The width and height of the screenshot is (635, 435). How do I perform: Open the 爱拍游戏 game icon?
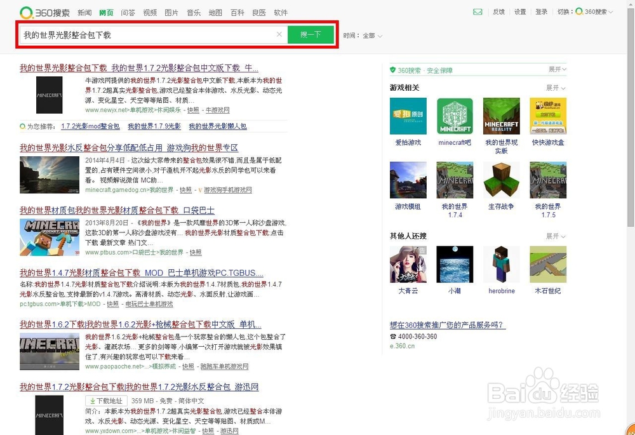pos(408,116)
